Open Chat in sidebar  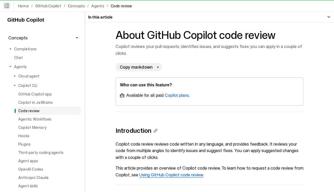click(18, 58)
